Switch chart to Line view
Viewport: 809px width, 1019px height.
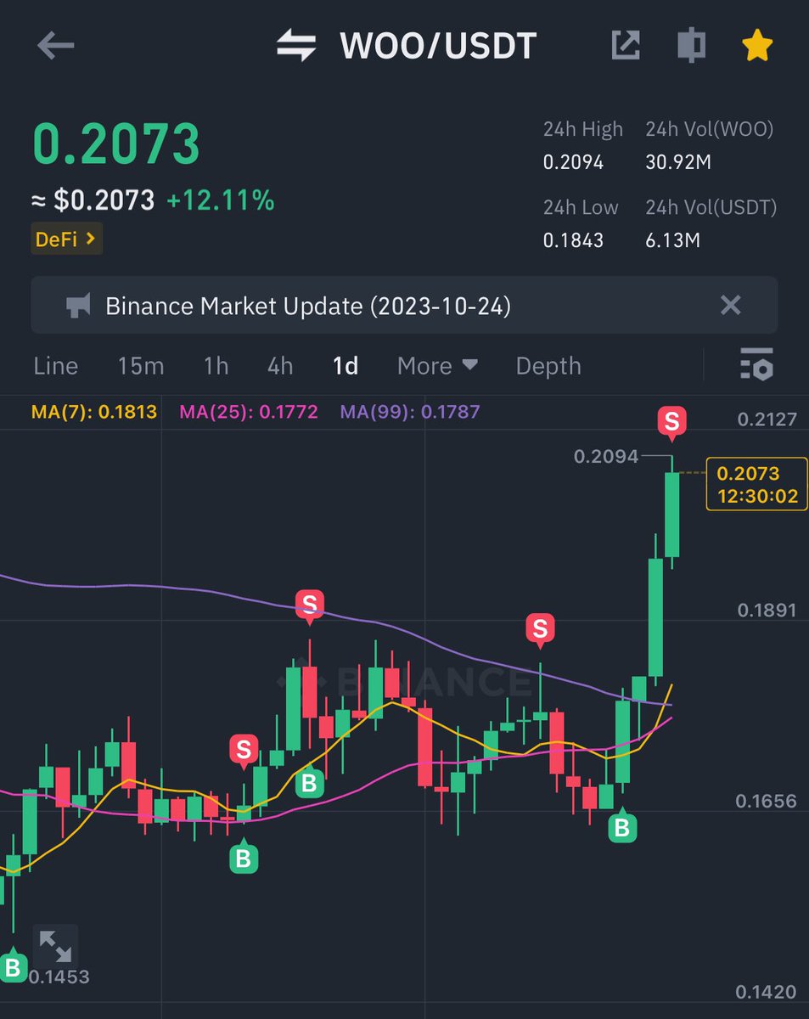pyautogui.click(x=56, y=366)
